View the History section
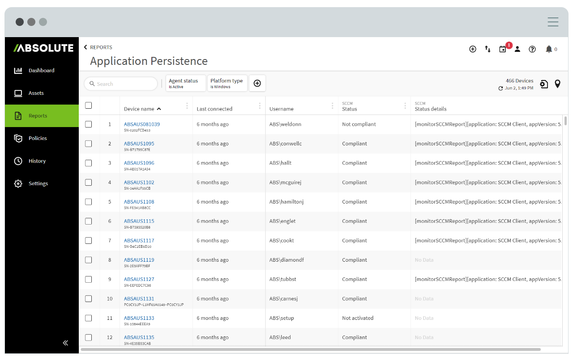This screenshot has width=573, height=361. [37, 161]
